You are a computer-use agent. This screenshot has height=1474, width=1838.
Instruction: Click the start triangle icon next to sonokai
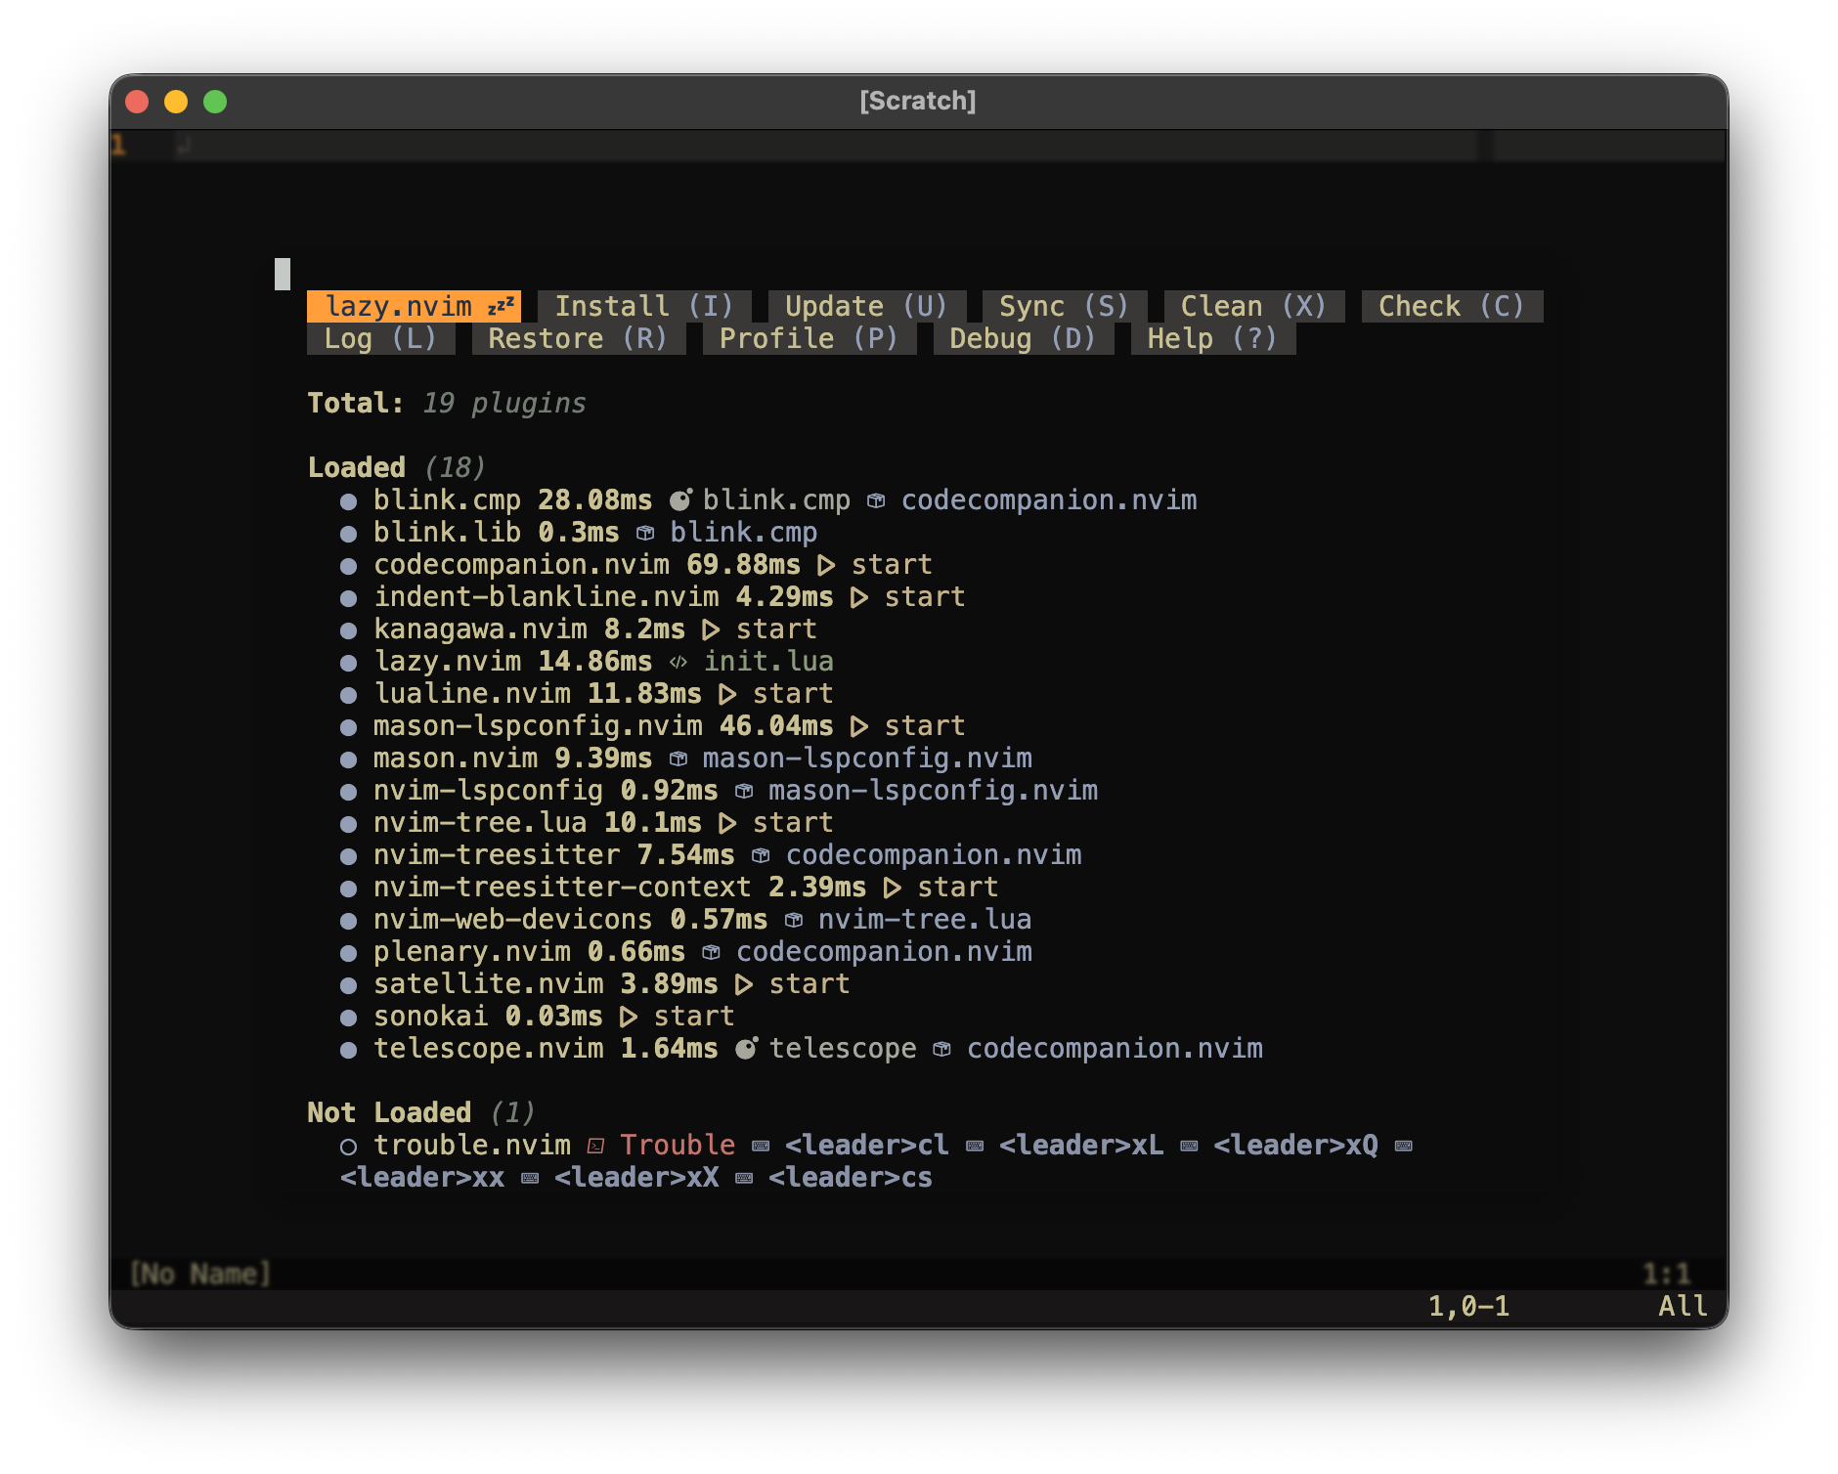pos(629,1018)
